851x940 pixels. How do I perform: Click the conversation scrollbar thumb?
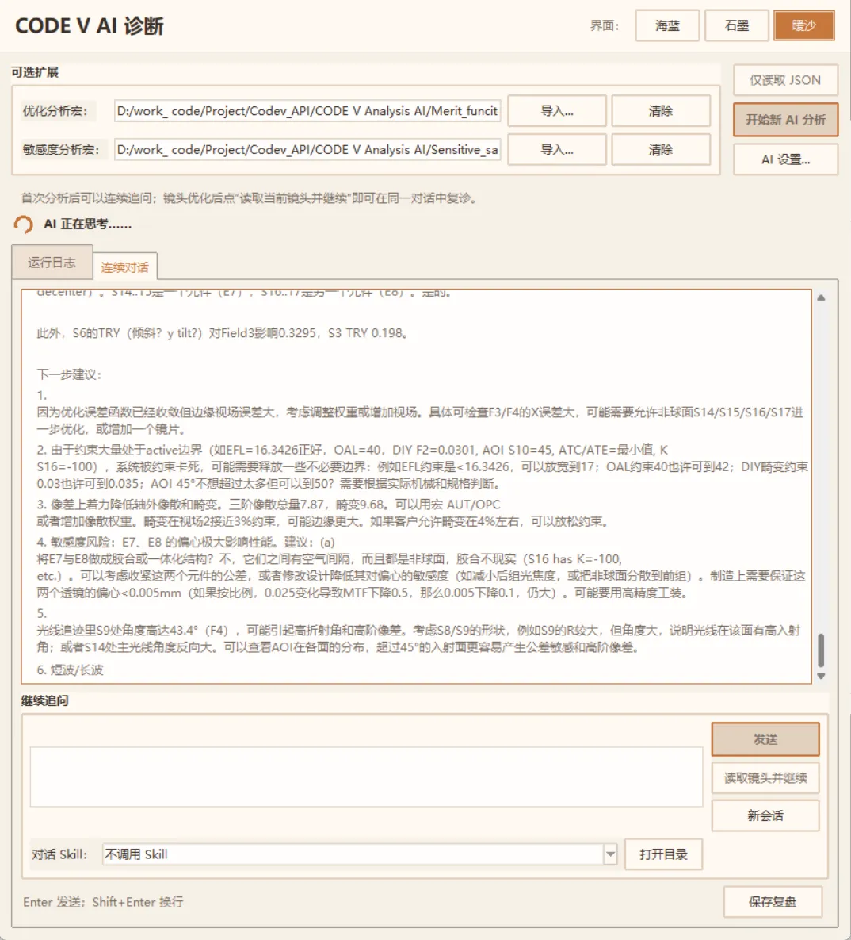(821, 650)
